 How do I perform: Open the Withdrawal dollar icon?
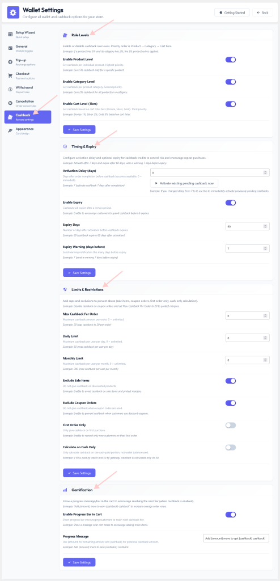[10, 89]
